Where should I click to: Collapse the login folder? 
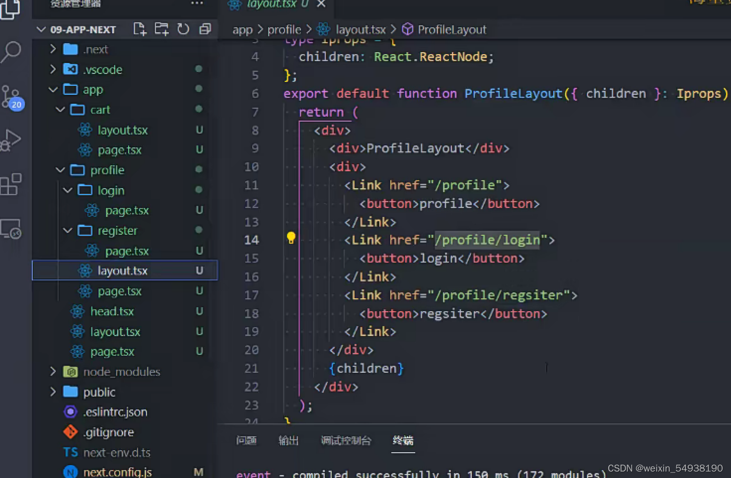click(x=68, y=191)
